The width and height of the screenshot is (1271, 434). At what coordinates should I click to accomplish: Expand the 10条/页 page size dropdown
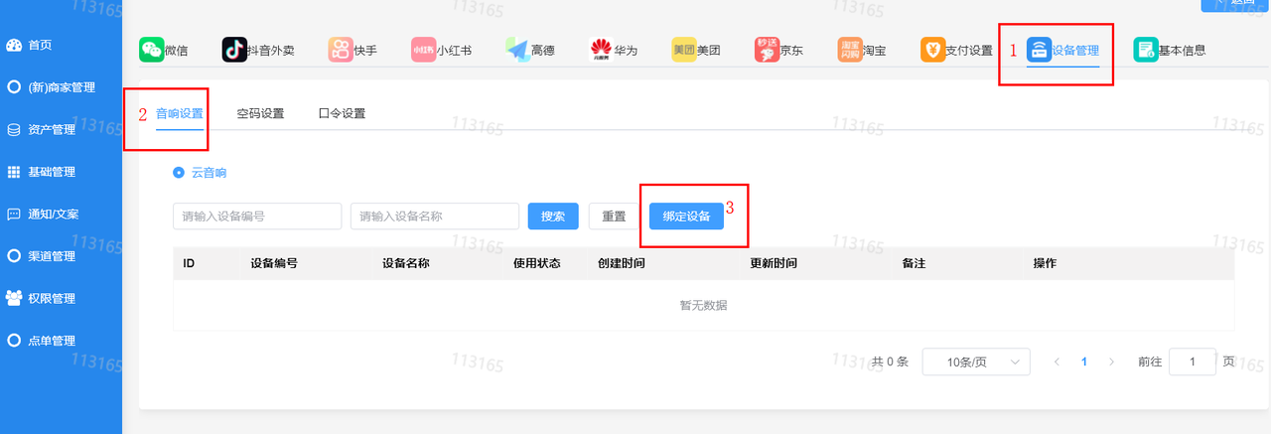pyautogui.click(x=976, y=362)
